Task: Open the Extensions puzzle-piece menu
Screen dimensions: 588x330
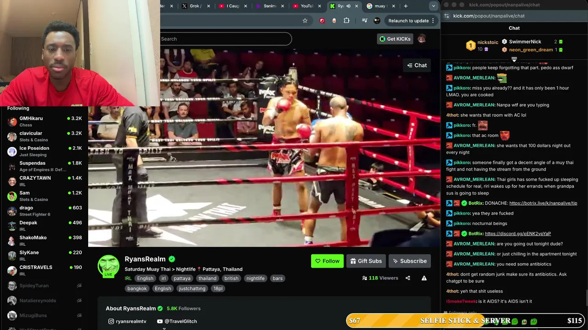Action: (x=347, y=21)
